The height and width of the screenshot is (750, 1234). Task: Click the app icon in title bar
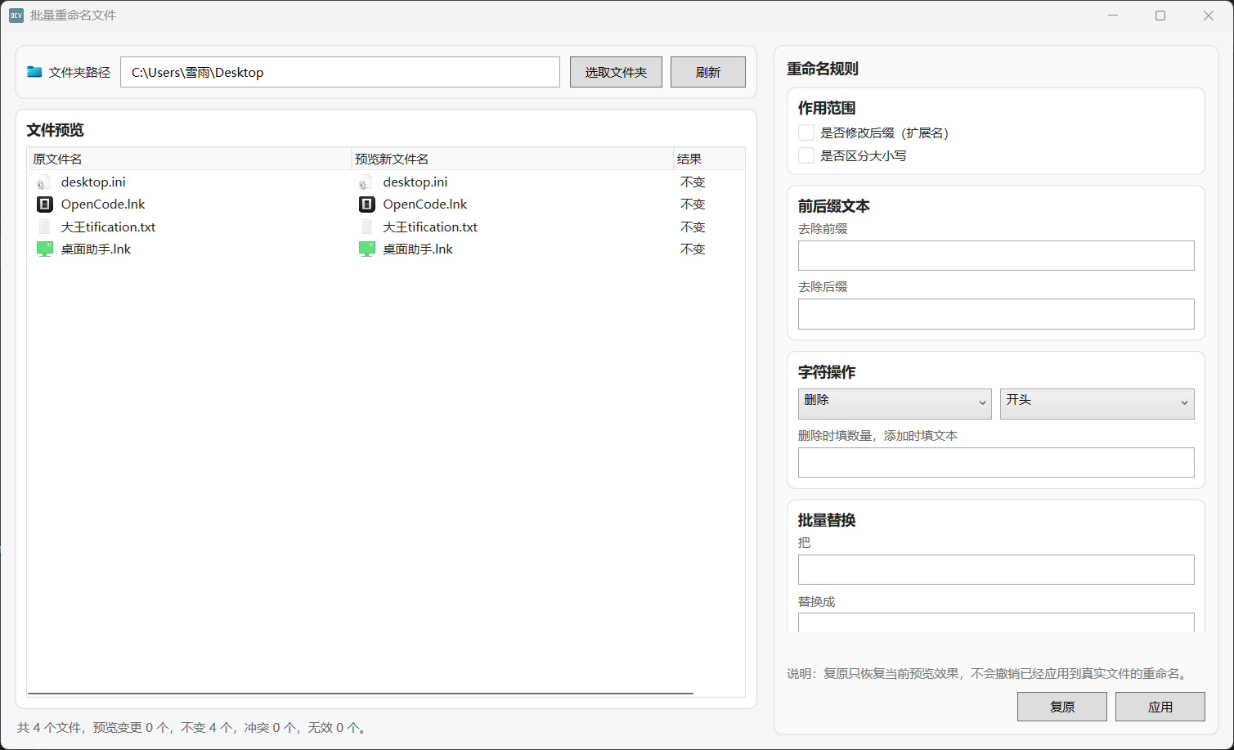coord(16,16)
